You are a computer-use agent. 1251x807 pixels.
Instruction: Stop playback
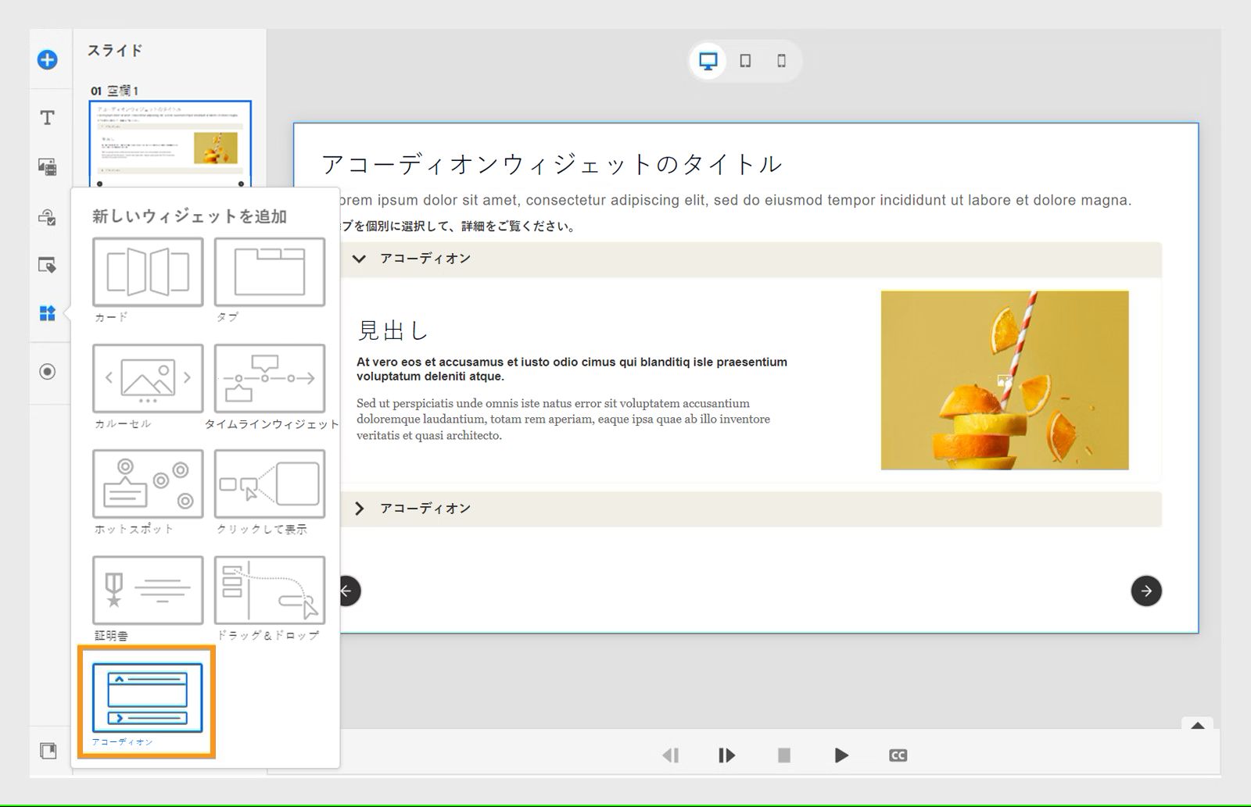tap(784, 755)
